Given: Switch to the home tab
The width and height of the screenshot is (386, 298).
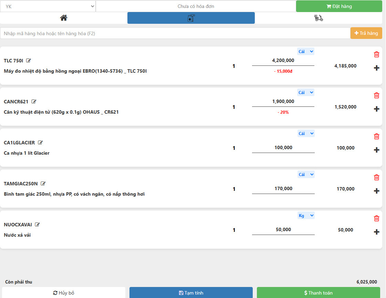Looking at the screenshot, I should (x=64, y=18).
